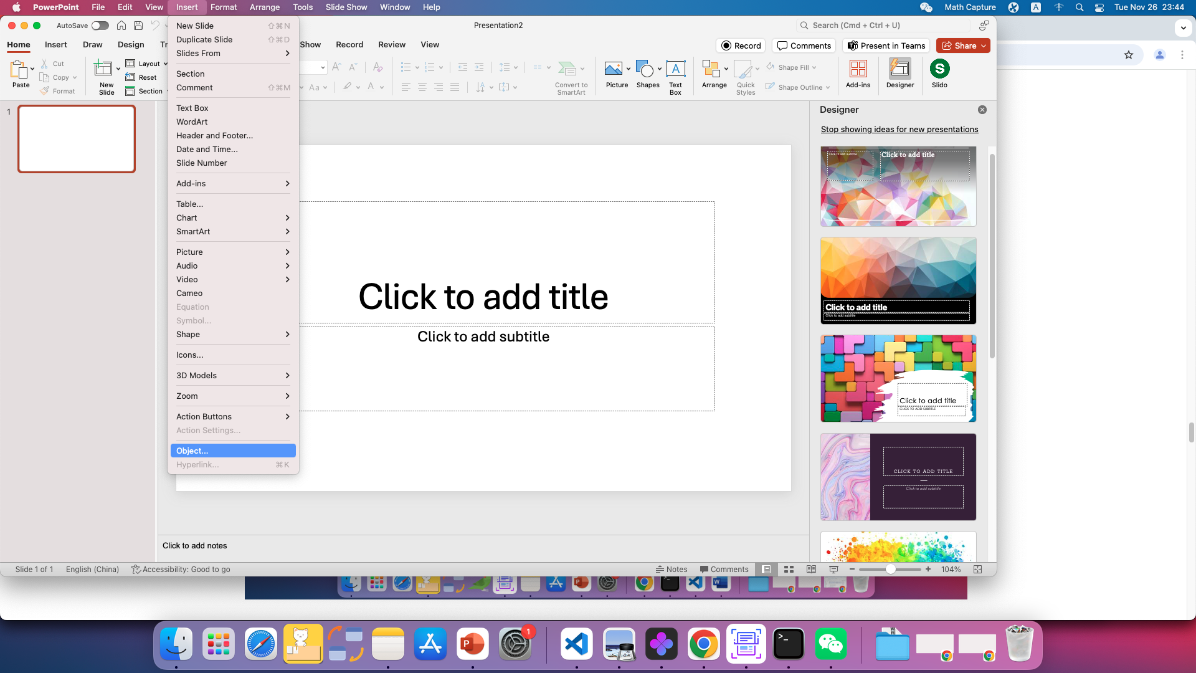Image resolution: width=1196 pixels, height=673 pixels.
Task: Click Cut in the ribbon
Action: pyautogui.click(x=52, y=64)
